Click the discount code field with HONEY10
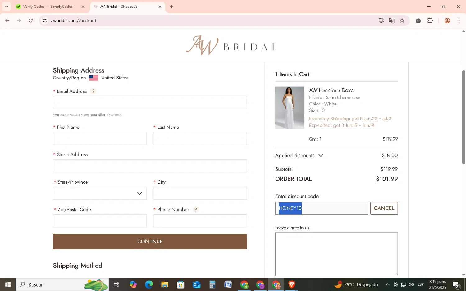Screen dimensions: 466x291 tap(322, 208)
